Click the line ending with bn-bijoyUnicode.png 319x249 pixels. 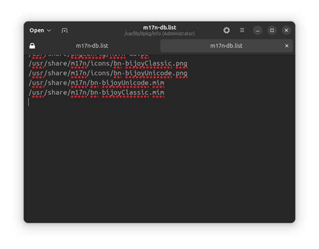pyautogui.click(x=108, y=73)
